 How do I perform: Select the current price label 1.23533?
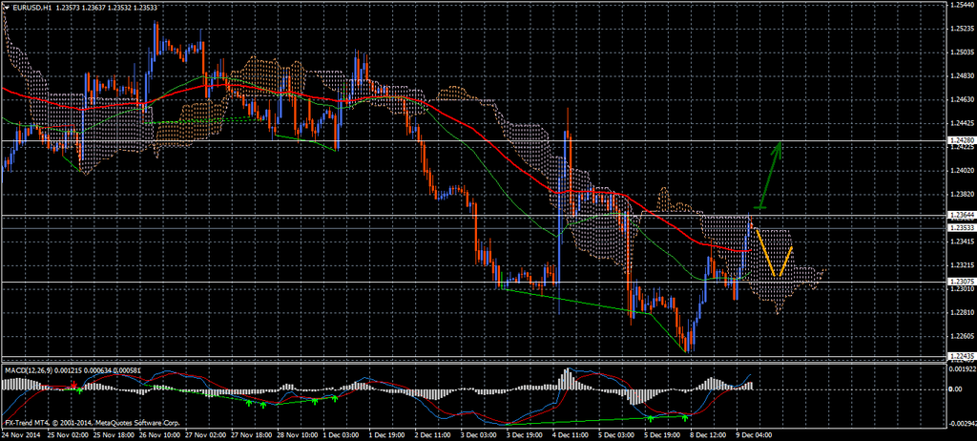(x=961, y=227)
